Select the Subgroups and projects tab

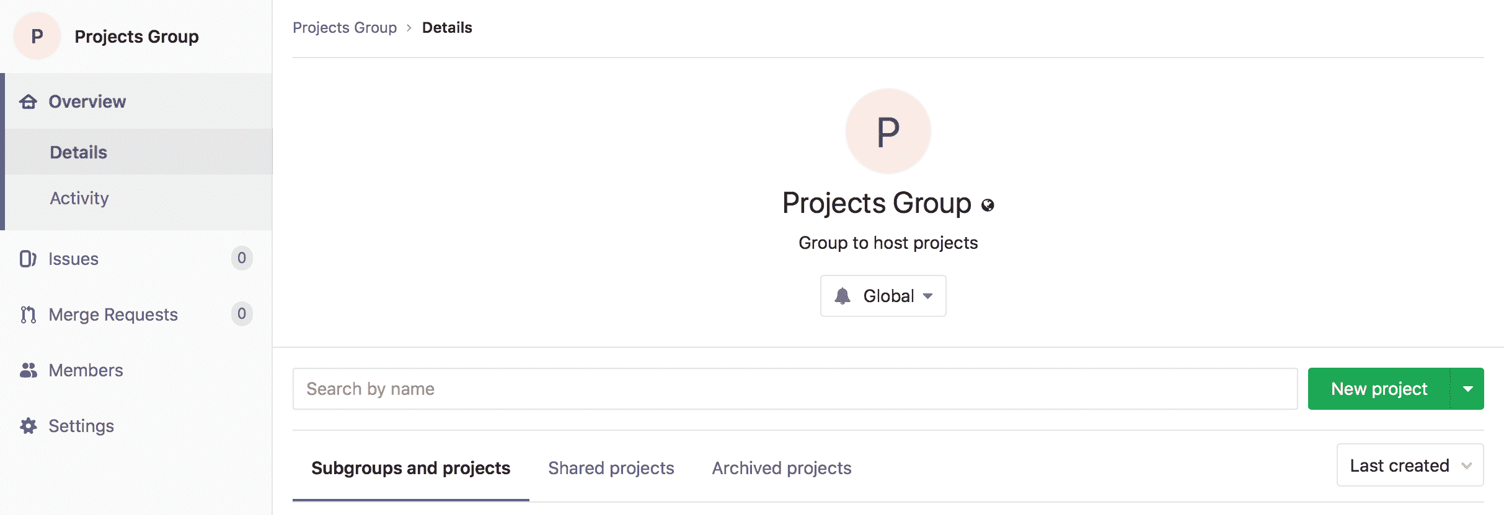point(411,468)
